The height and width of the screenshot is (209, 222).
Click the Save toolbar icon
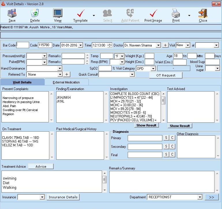[12, 13]
